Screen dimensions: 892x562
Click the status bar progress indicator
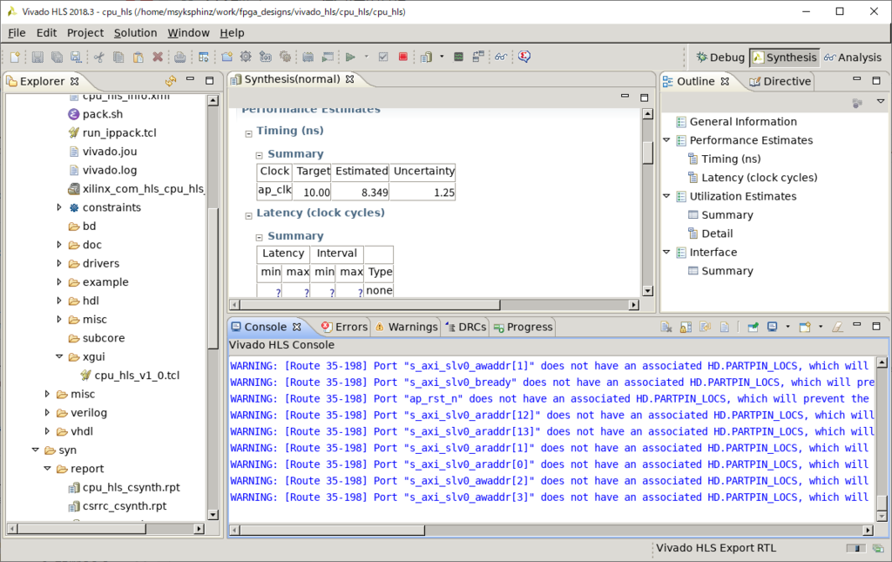(x=855, y=548)
